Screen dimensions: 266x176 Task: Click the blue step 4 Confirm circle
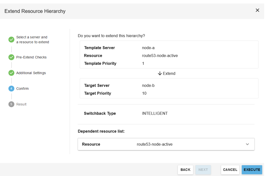click(x=11, y=89)
